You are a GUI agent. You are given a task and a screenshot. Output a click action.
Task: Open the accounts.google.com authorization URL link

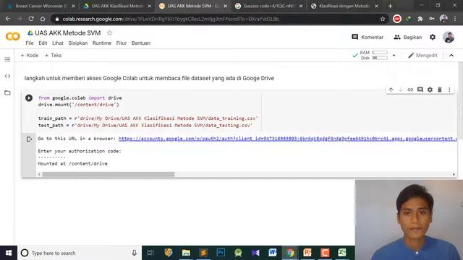tap(288, 139)
